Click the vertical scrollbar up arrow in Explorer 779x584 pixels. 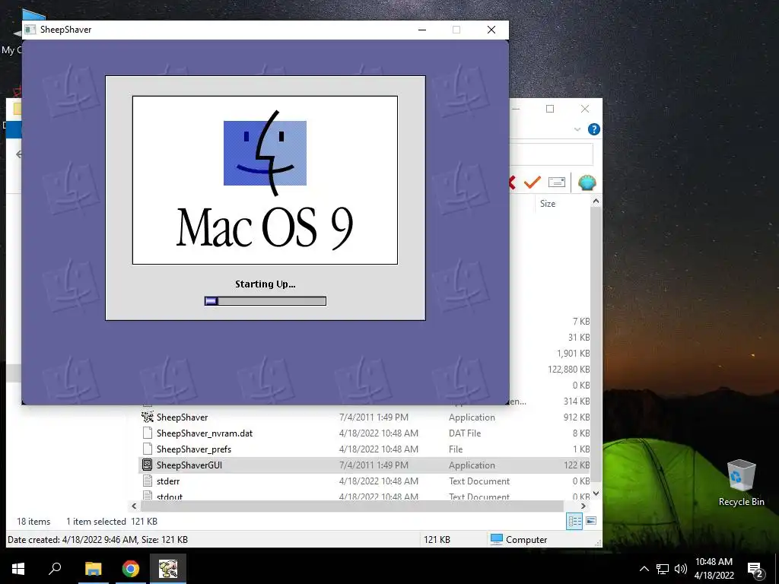click(596, 201)
